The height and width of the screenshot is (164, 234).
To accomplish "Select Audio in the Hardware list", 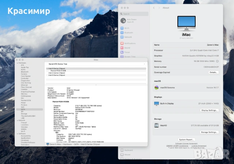I will pos(23,70).
